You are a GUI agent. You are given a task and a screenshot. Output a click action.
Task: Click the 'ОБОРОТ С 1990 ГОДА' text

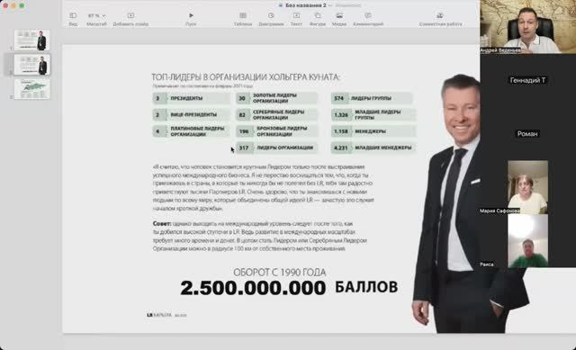280,272
